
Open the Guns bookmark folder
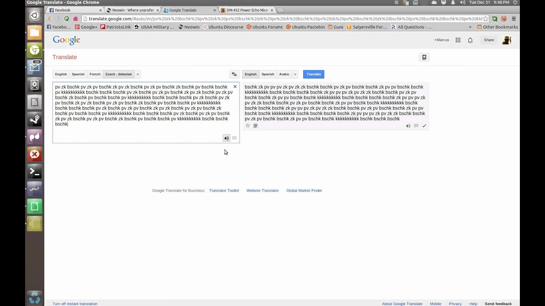pyautogui.click(x=336, y=27)
